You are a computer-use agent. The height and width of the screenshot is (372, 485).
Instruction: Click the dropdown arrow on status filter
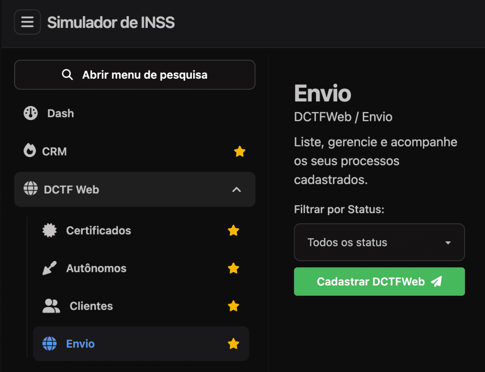click(447, 242)
